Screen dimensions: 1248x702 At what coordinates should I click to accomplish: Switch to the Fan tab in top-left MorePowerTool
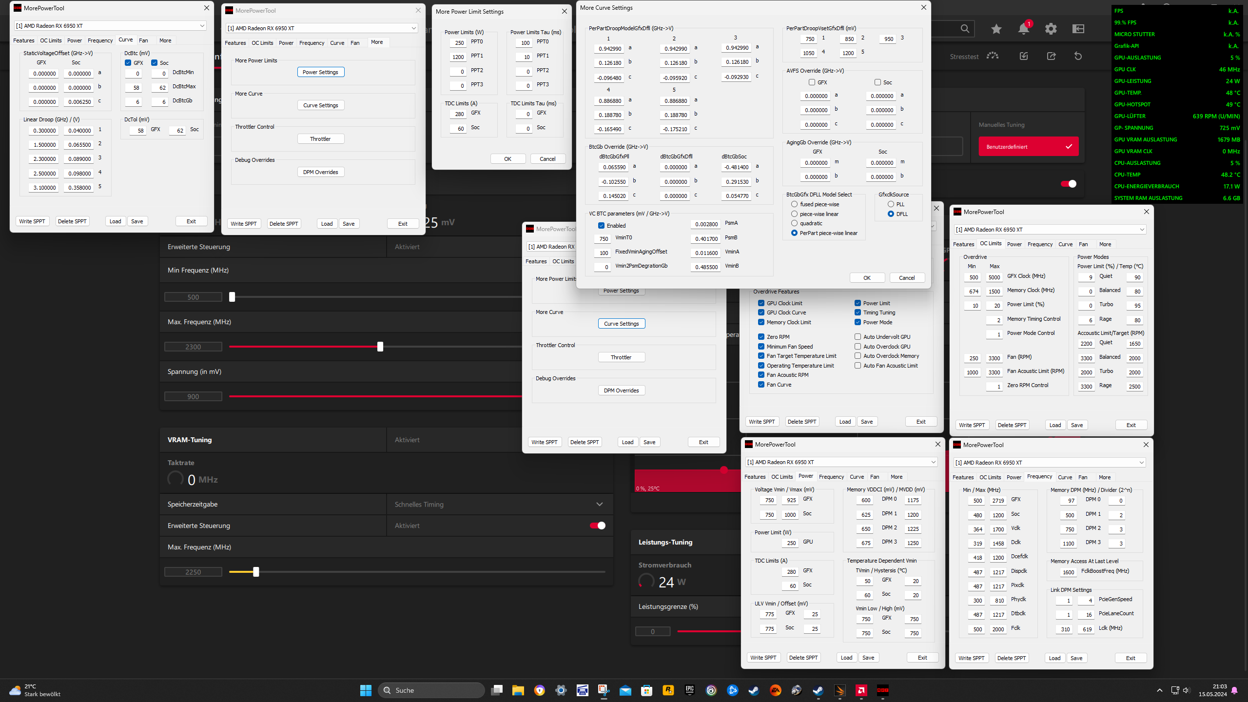click(x=143, y=40)
